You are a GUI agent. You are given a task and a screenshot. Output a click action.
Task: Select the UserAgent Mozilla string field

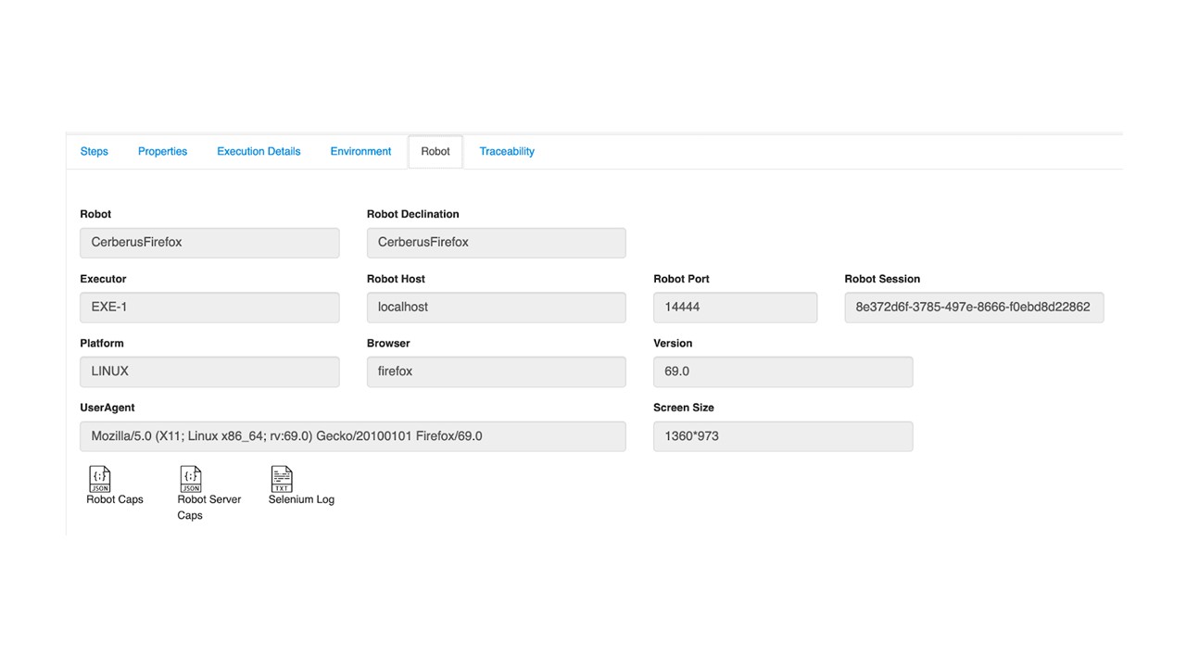point(353,436)
